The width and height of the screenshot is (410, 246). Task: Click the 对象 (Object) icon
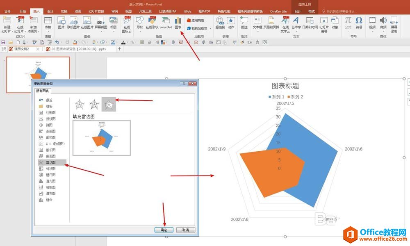[x=335, y=23]
